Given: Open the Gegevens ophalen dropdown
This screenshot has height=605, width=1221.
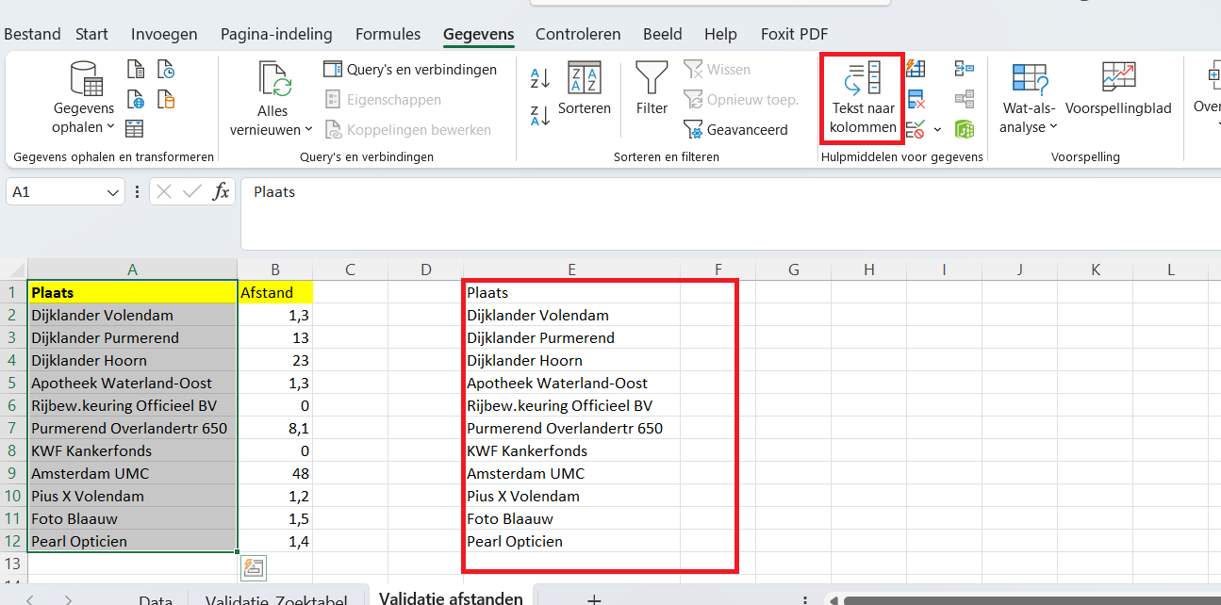Looking at the screenshot, I should tap(84, 99).
